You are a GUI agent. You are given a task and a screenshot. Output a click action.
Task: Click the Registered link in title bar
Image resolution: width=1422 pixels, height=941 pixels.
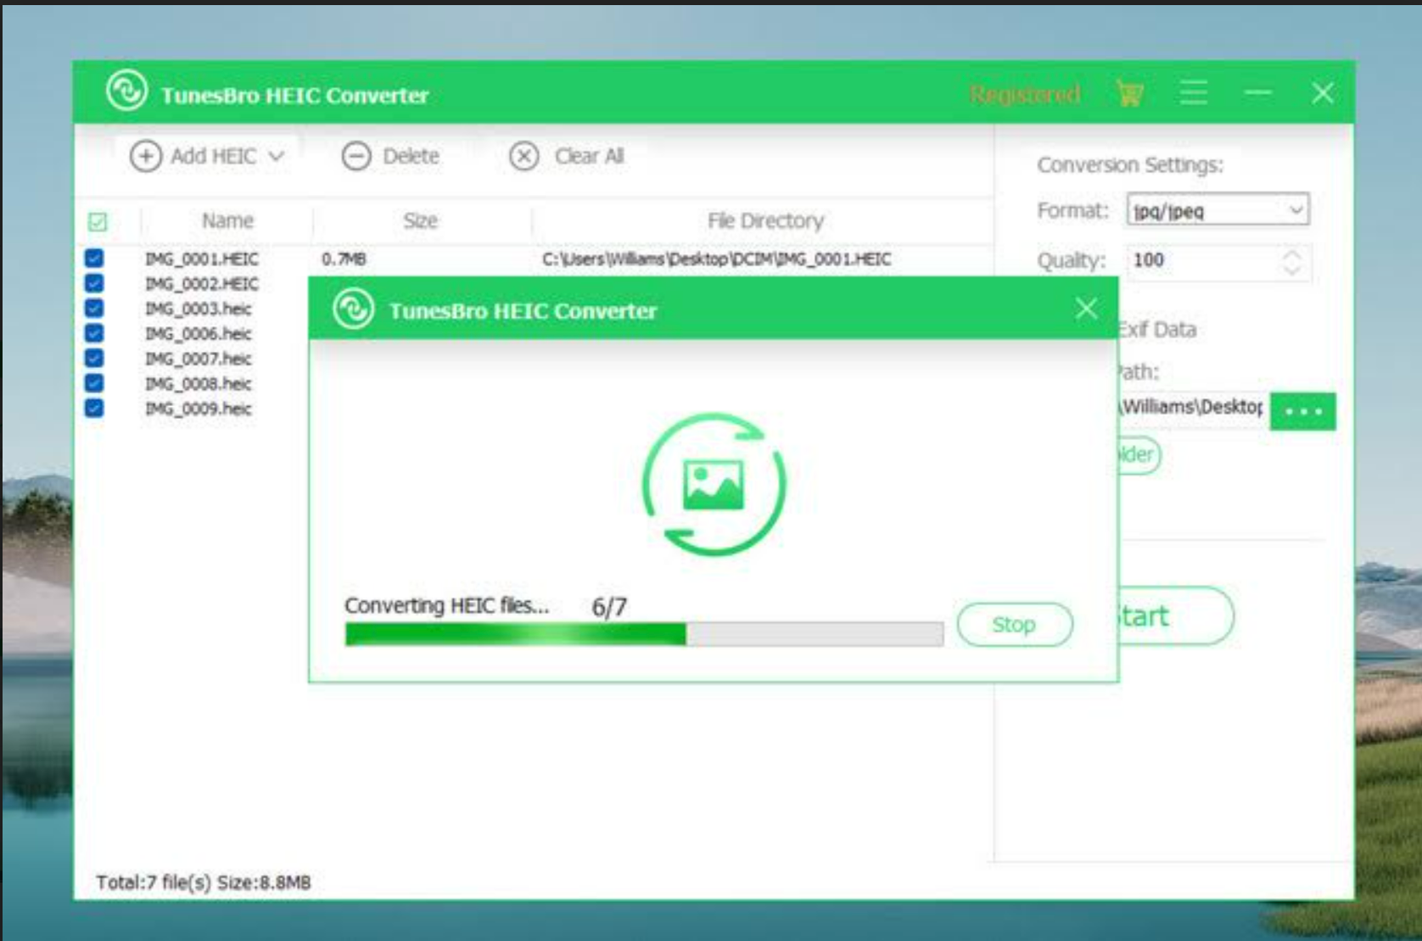[x=1024, y=94]
